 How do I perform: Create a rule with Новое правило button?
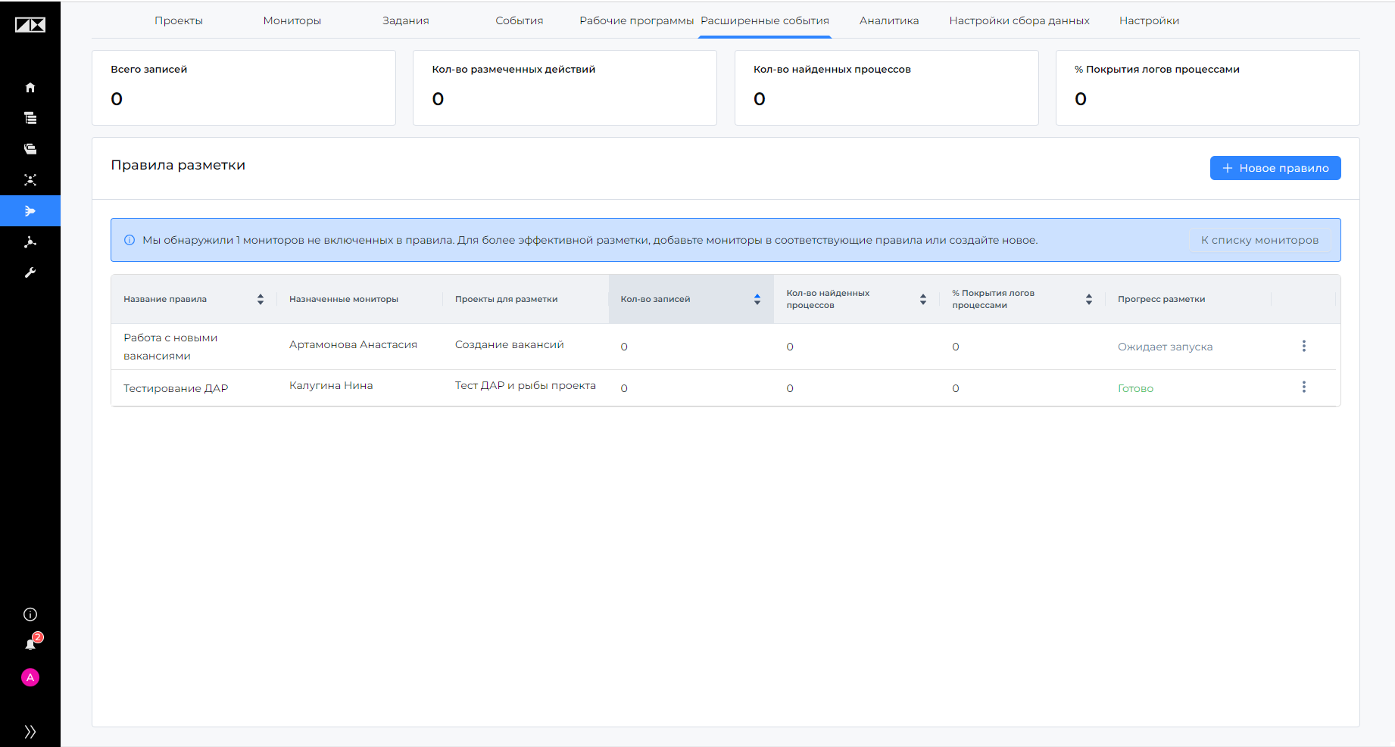tap(1275, 168)
